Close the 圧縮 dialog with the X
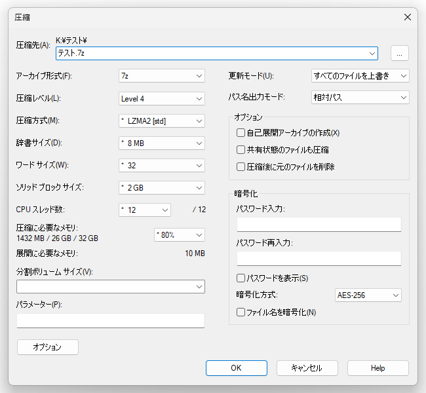Screen dimensions: 426x393 [408, 17]
